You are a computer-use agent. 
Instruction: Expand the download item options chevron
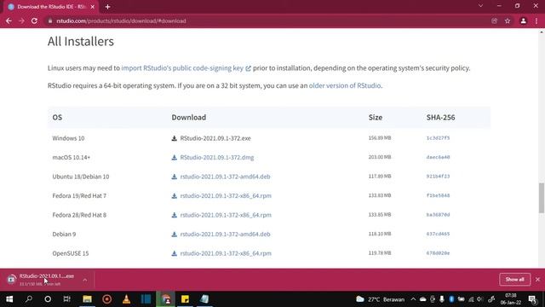coord(85,280)
